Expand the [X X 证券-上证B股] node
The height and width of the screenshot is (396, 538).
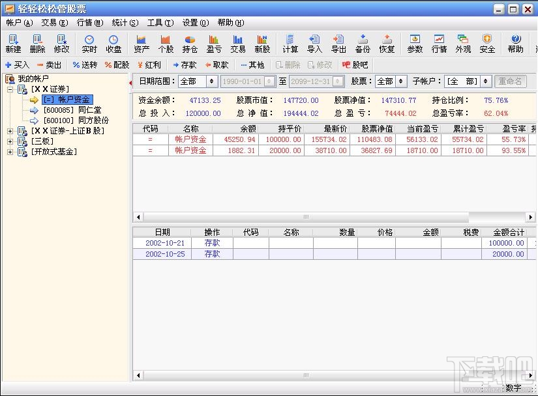(10, 131)
